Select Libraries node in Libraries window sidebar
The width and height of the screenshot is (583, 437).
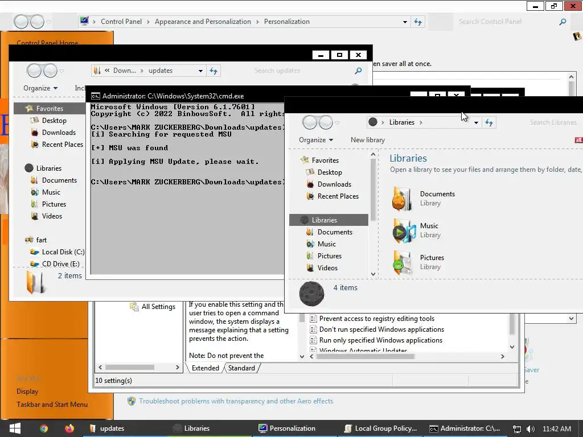(x=329, y=220)
